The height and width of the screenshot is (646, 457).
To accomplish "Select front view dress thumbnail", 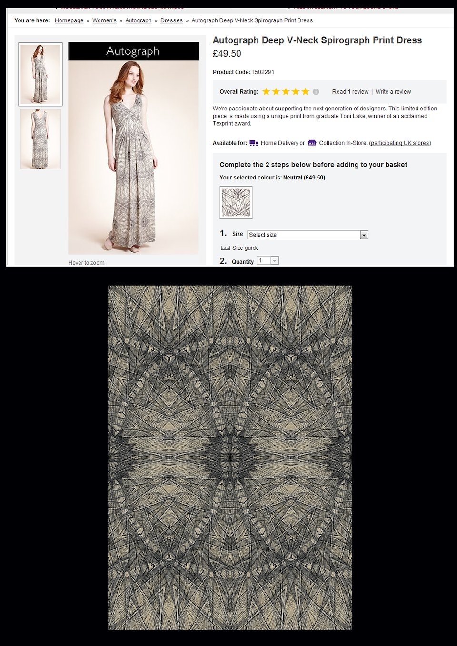I will click(x=40, y=74).
